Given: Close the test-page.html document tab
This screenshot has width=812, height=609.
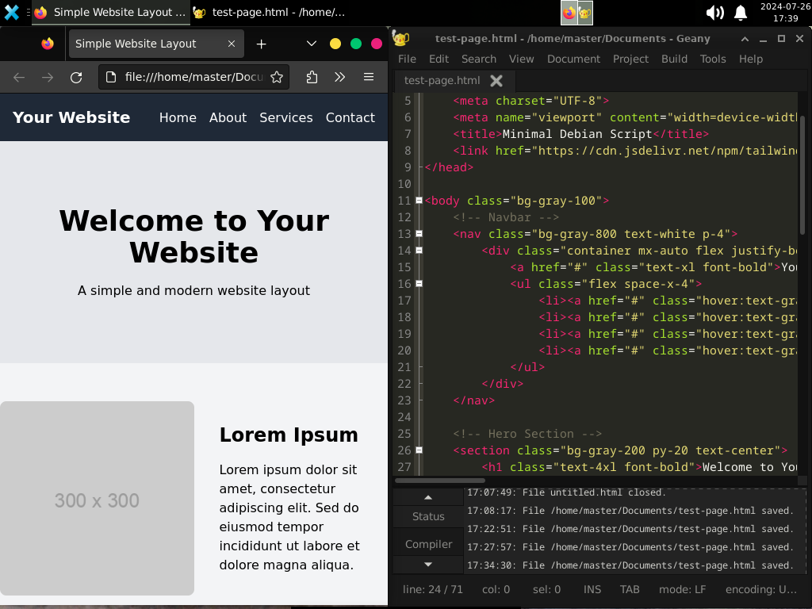Looking at the screenshot, I should point(496,80).
